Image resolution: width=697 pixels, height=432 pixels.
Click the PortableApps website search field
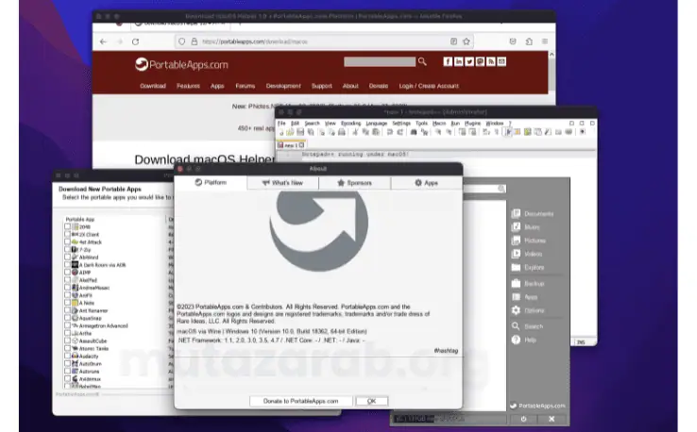point(380,61)
